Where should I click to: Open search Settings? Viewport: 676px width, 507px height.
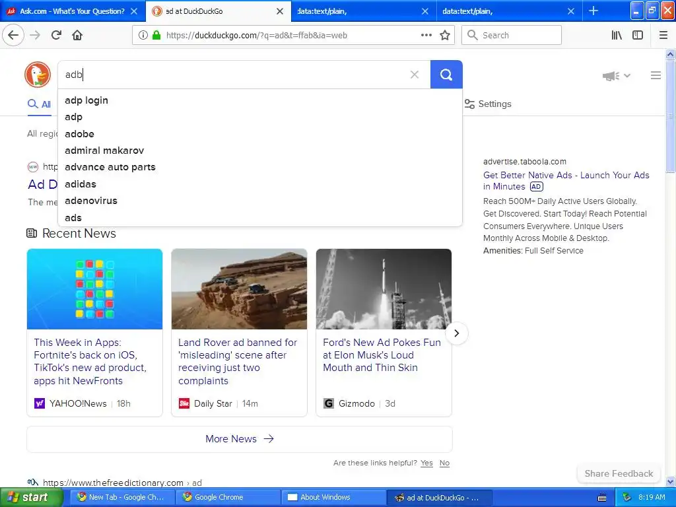tap(488, 104)
